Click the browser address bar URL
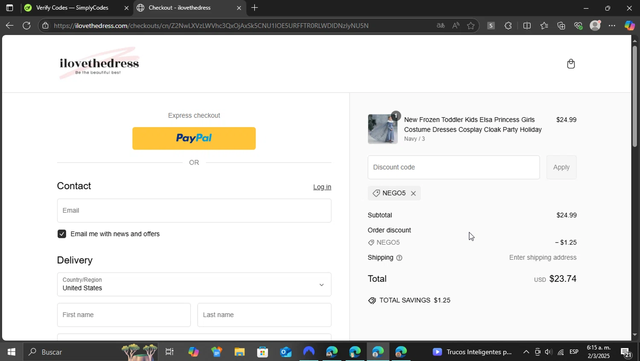Image resolution: width=640 pixels, height=361 pixels. point(211,26)
